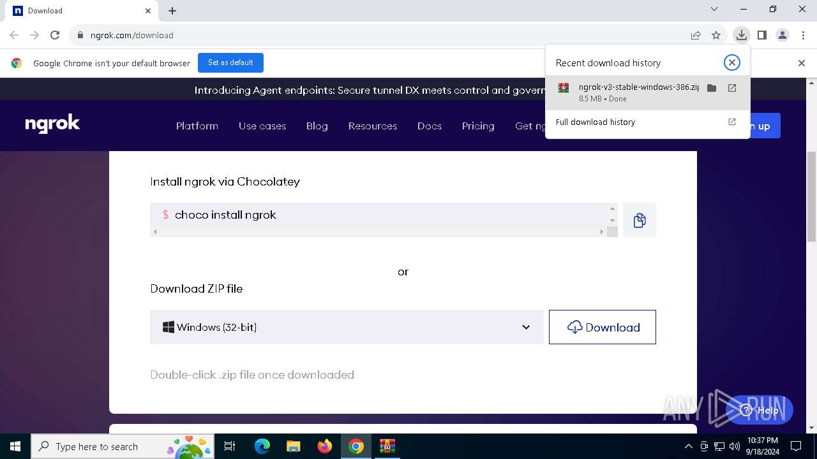Viewport: 817px width, 459px height.
Task: Toggle Chrome side panel
Action: point(761,35)
